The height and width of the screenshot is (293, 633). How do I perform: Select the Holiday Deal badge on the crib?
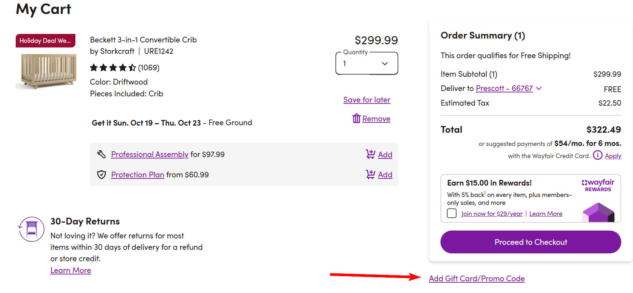pos(45,40)
